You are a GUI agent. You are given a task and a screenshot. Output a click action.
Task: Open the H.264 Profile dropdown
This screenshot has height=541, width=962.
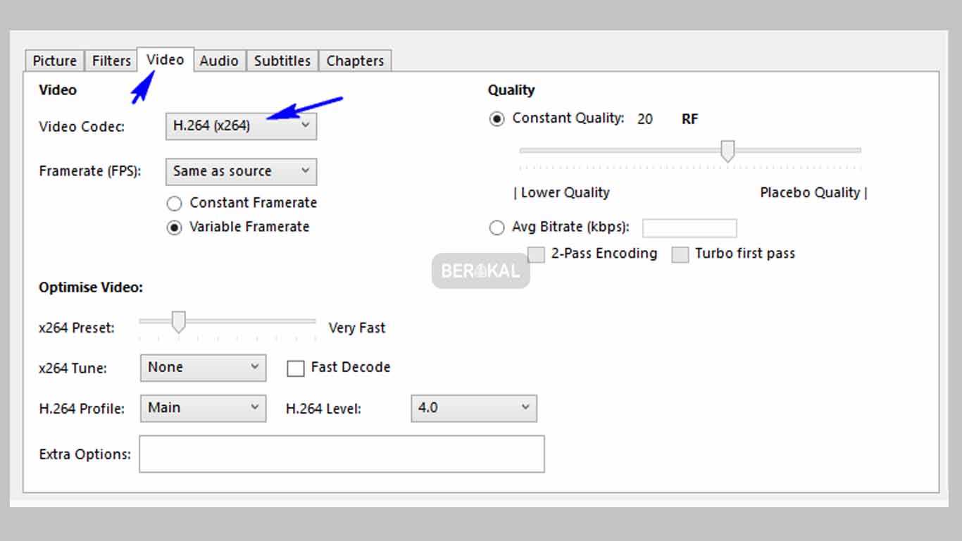click(x=202, y=408)
